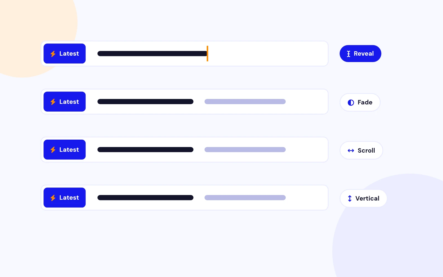Click the text cursor icon in Reveal
Image resolution: width=443 pixels, height=277 pixels.
coord(348,54)
